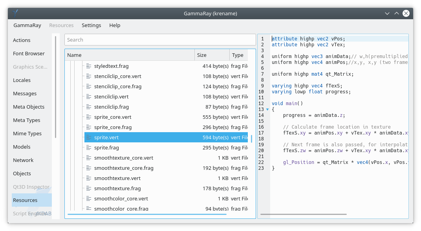Click file icon next to smoothtexture_core.frag
The image size is (421, 231).
(x=89, y=168)
